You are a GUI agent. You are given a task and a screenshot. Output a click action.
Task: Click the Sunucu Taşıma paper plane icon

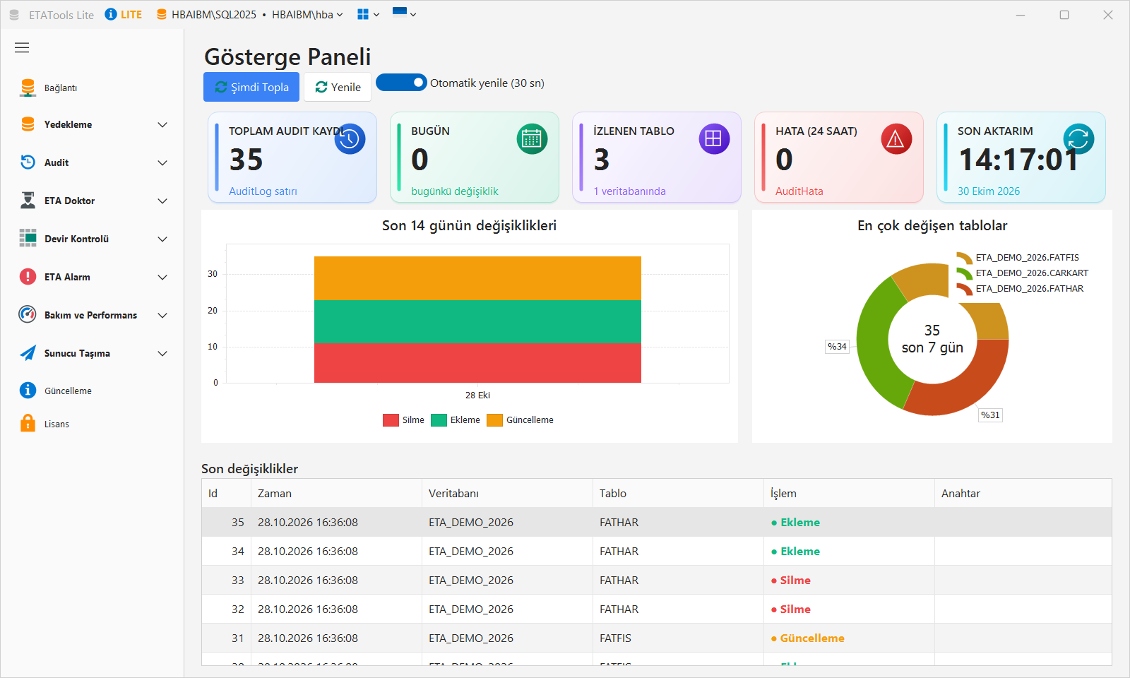(x=28, y=353)
